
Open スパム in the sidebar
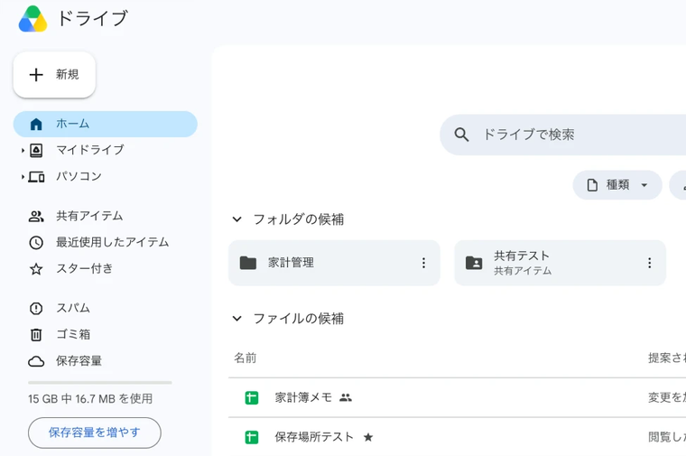pos(106,309)
